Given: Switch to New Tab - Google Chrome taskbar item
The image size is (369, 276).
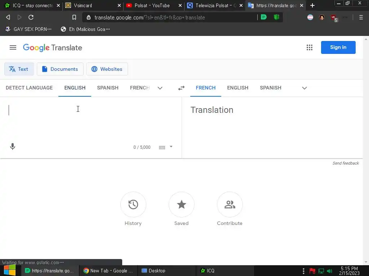Looking at the screenshot, I should click(108, 271).
